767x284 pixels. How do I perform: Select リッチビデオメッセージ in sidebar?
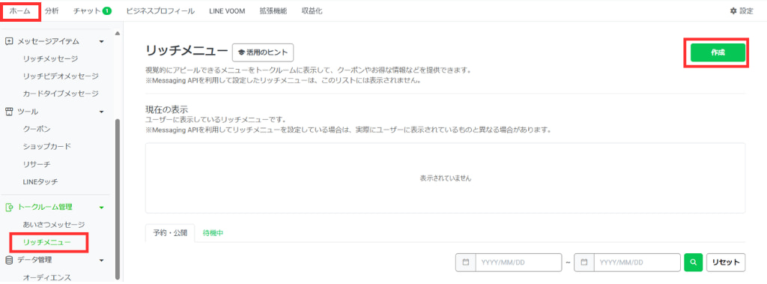pos(61,76)
